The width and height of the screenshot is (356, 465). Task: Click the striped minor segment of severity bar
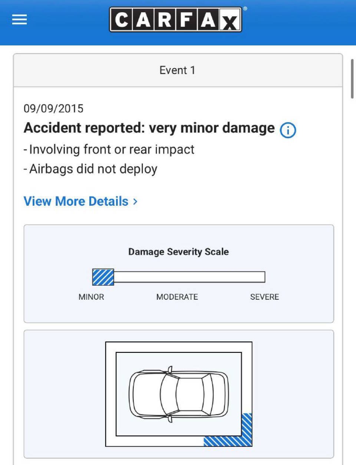[x=103, y=277]
